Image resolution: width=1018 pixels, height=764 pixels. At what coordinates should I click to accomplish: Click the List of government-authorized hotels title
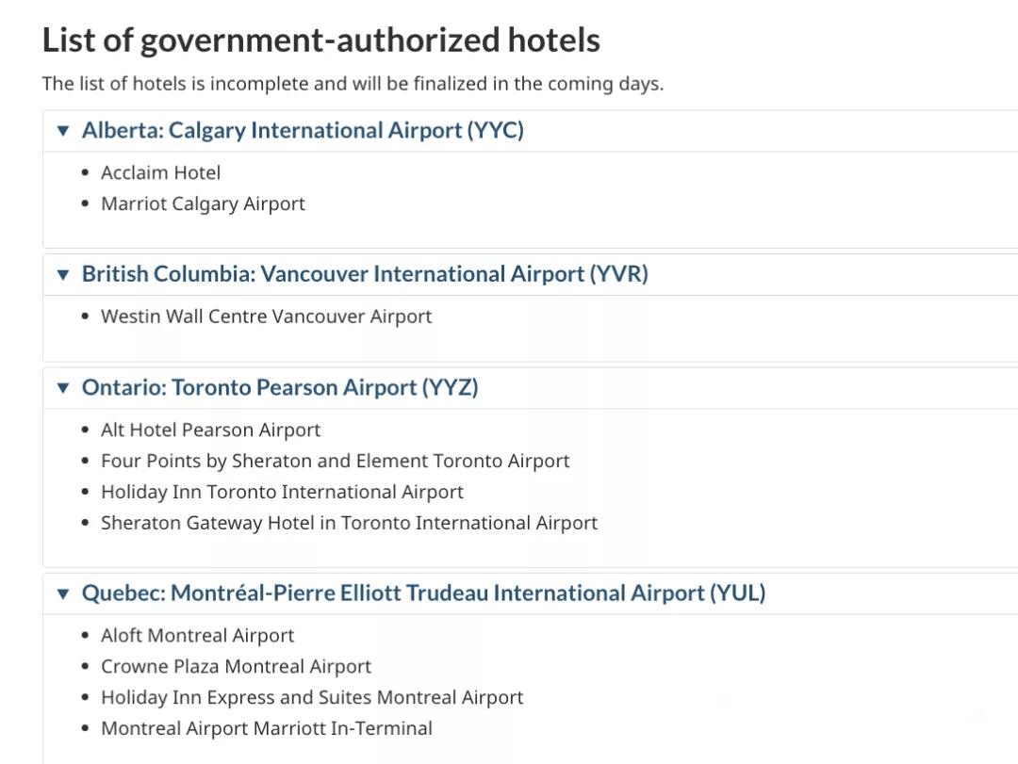coord(320,41)
